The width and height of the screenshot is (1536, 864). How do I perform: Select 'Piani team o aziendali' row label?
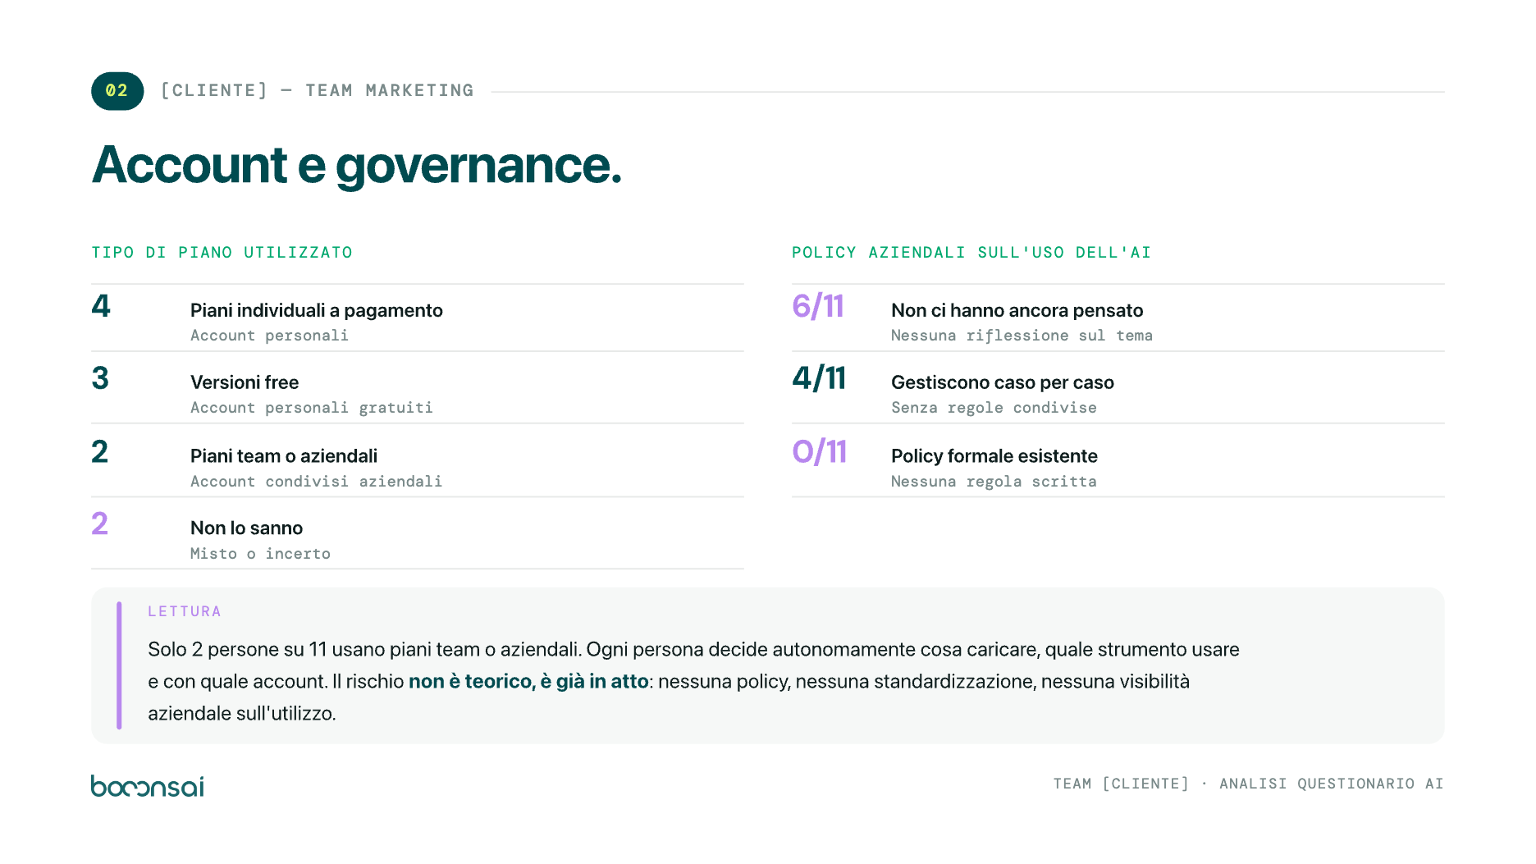pyautogui.click(x=284, y=455)
